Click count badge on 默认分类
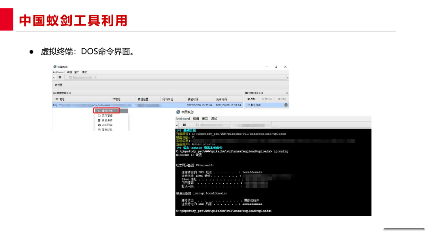The image size is (426, 239). coord(286,105)
